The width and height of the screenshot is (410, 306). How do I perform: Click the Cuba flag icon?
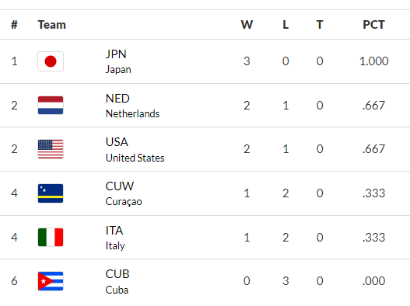51,281
